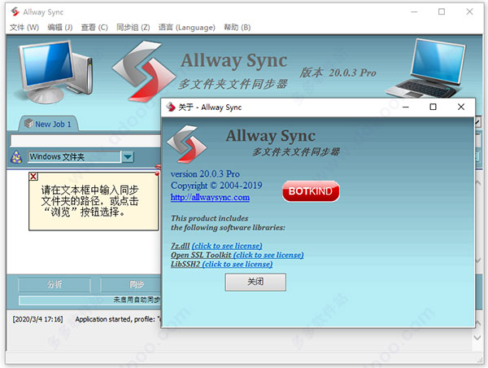Open the http://allwaysync.com link
This screenshot has height=368, width=488.
pyautogui.click(x=210, y=197)
